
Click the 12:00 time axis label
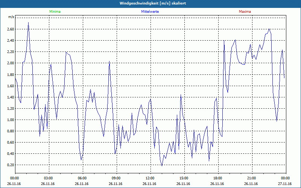(x=151, y=178)
